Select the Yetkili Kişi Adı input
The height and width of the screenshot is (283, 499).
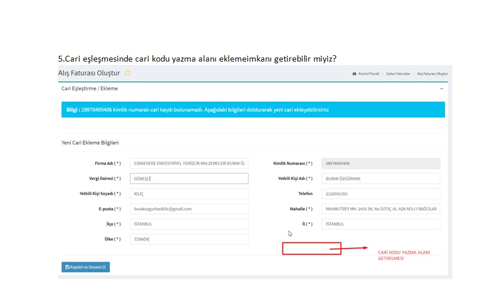point(381,178)
